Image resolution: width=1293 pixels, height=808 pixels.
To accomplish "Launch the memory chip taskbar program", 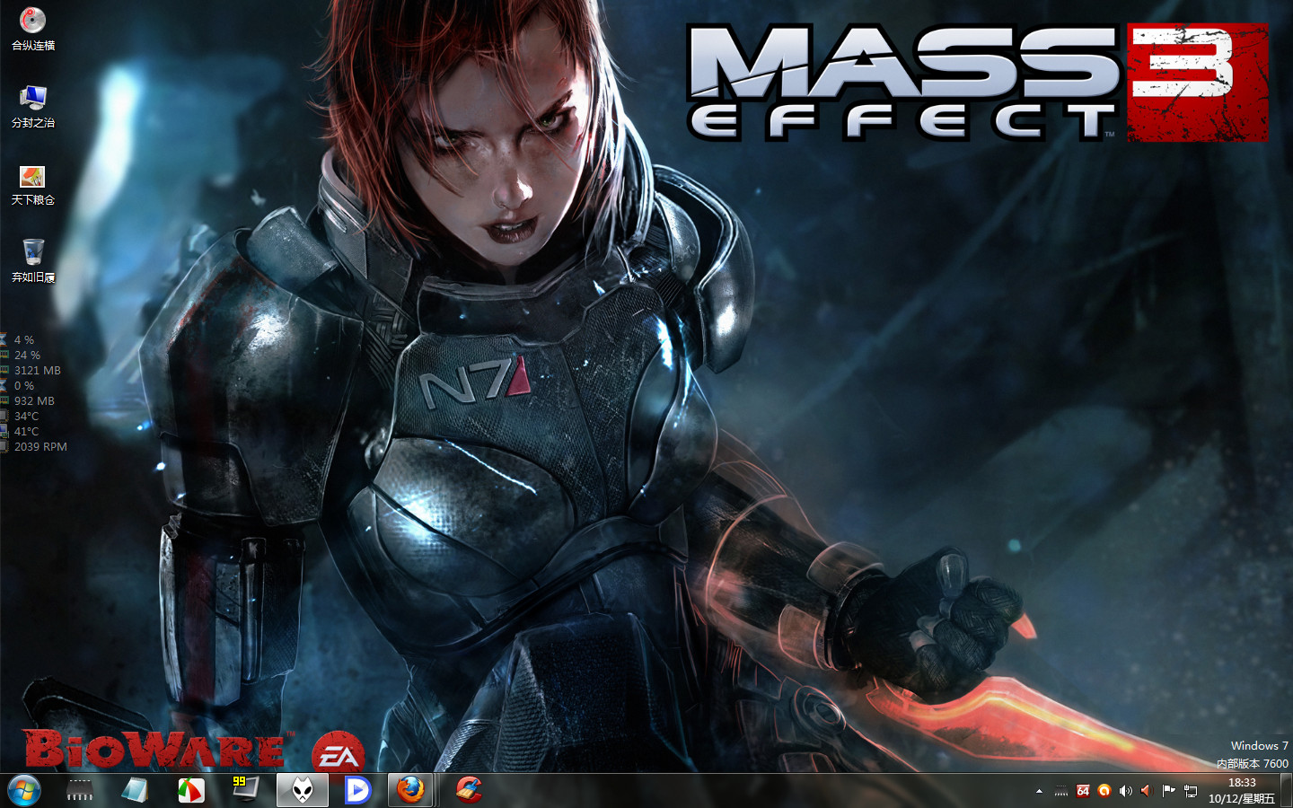I will coord(80,790).
